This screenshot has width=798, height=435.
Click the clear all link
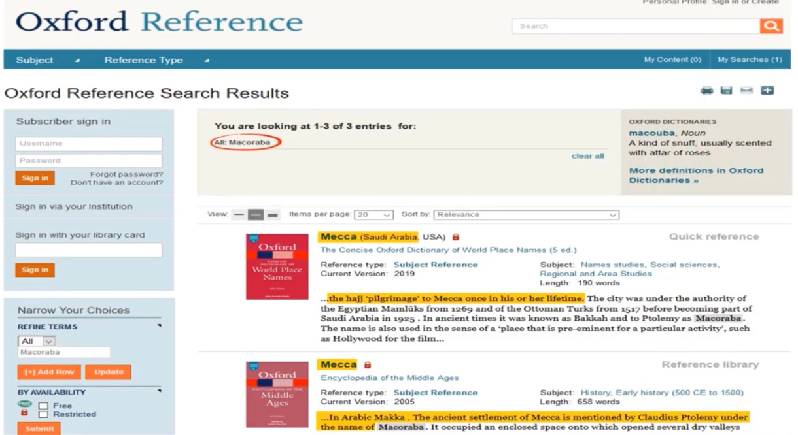coord(587,156)
